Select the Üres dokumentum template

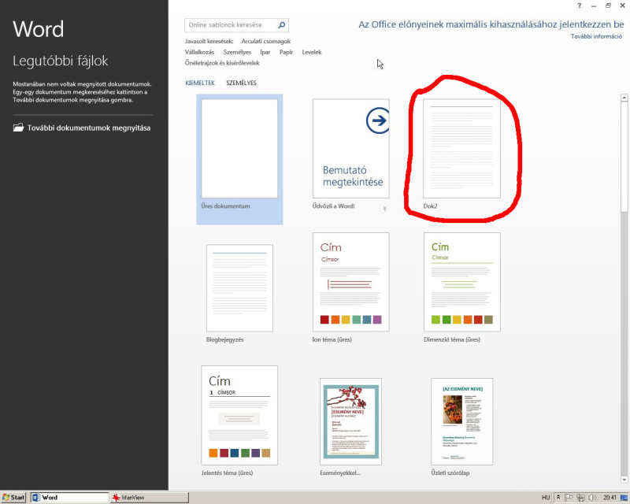pos(239,159)
